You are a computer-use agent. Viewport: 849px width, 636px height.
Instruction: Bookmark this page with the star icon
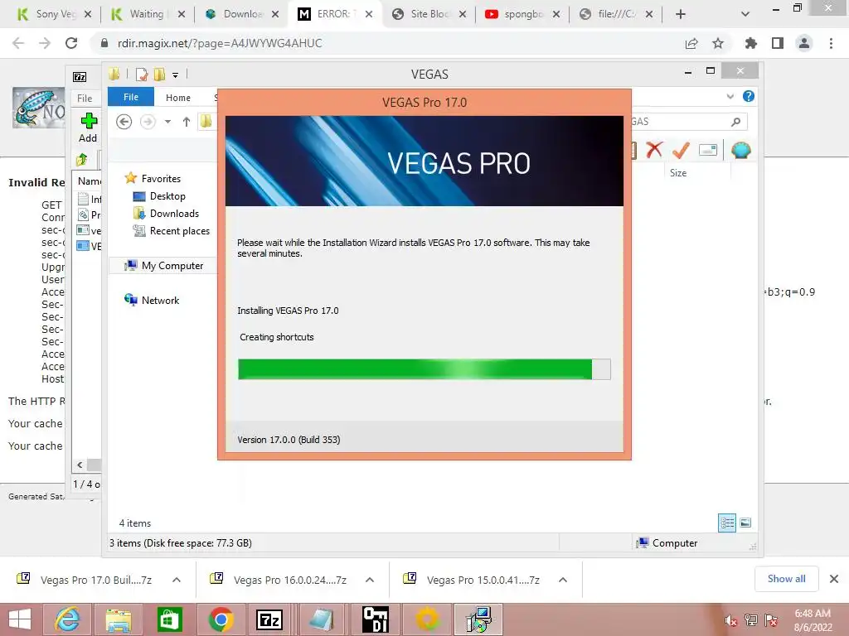[718, 43]
